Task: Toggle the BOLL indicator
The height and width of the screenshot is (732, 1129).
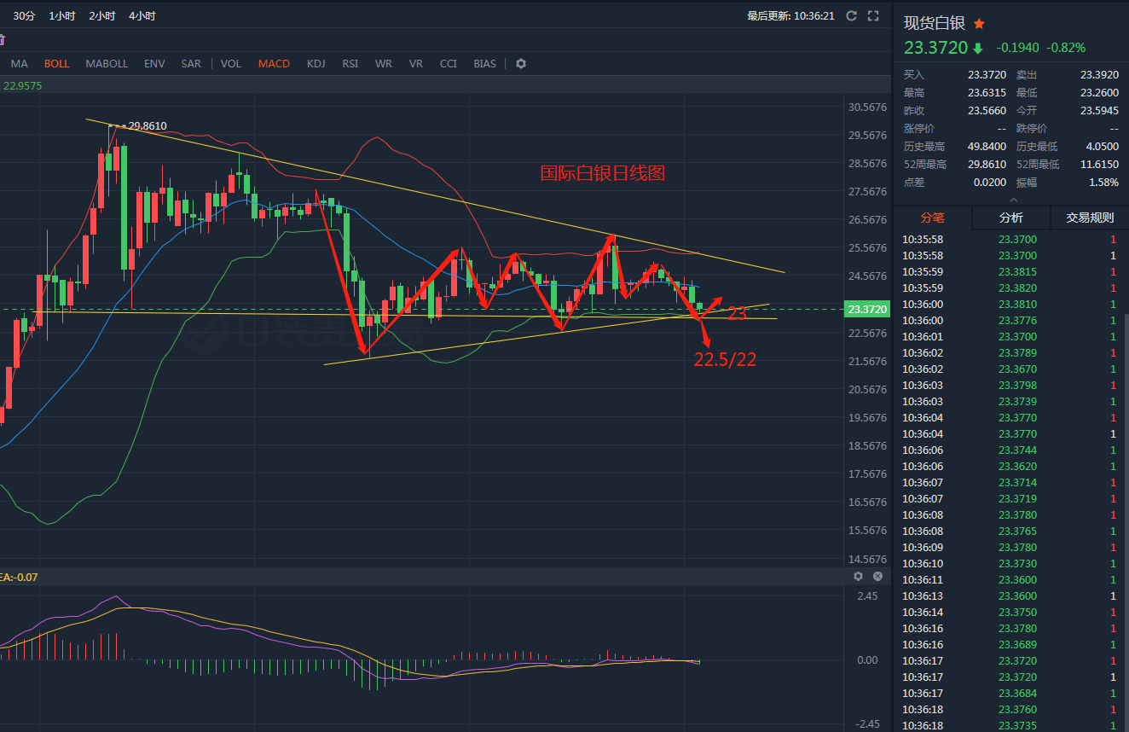Action: (x=57, y=64)
